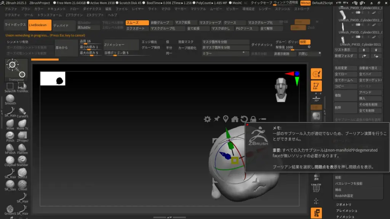Select the CurveFlatSnap brush
The height and width of the screenshot is (219, 390).
coord(22,113)
